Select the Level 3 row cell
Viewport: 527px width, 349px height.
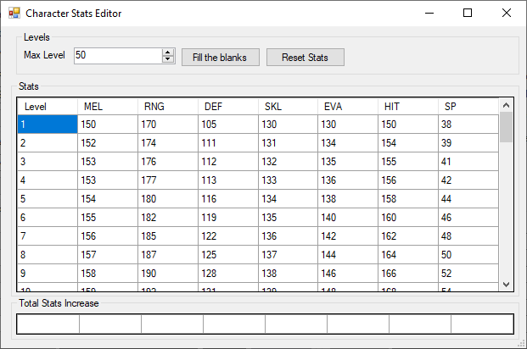[48, 162]
